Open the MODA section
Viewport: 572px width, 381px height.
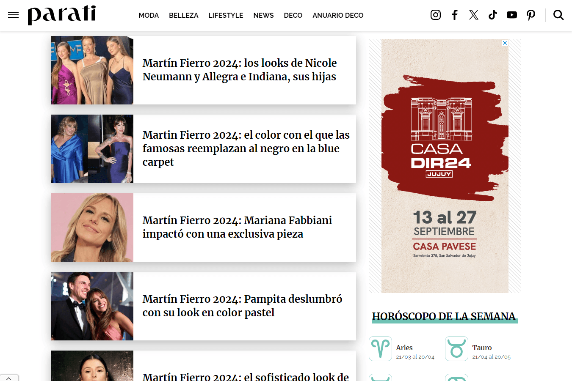pos(149,15)
